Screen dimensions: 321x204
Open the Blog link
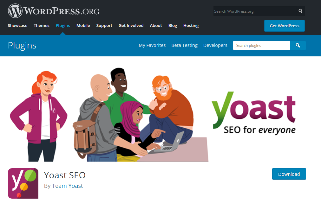click(173, 26)
